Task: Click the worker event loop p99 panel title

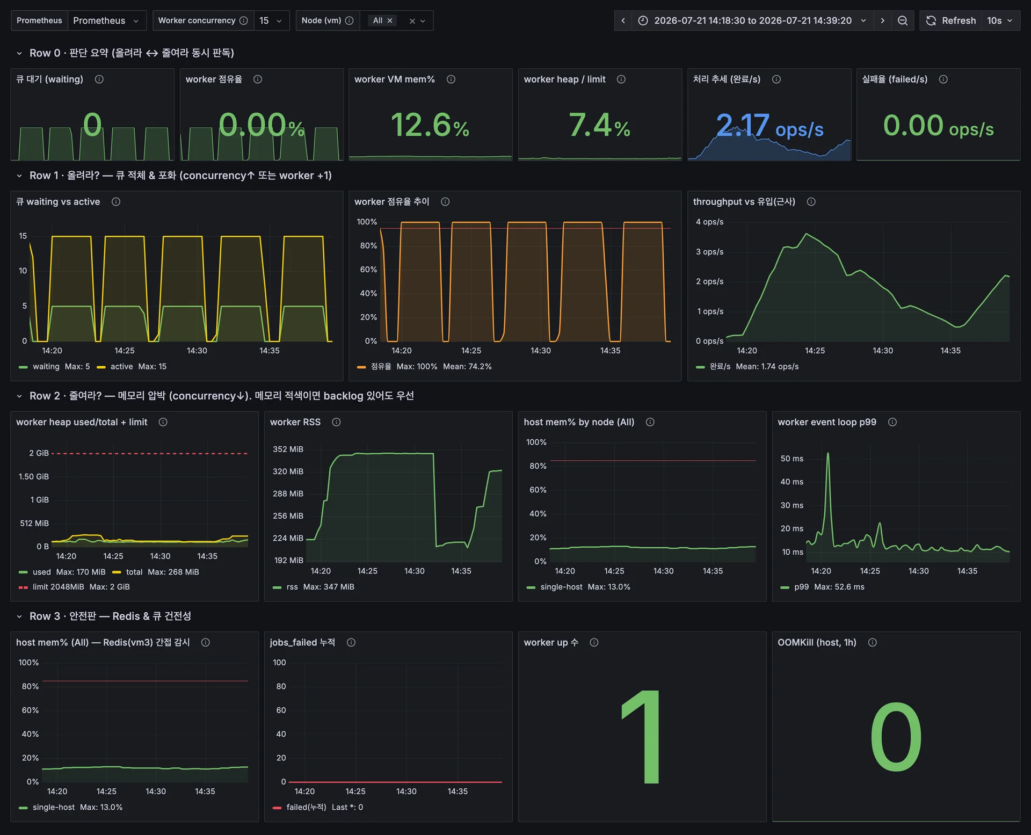Action: pyautogui.click(x=827, y=422)
